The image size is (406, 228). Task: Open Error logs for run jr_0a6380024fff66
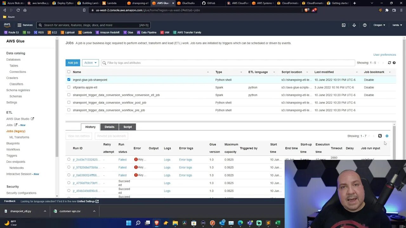click(x=186, y=175)
